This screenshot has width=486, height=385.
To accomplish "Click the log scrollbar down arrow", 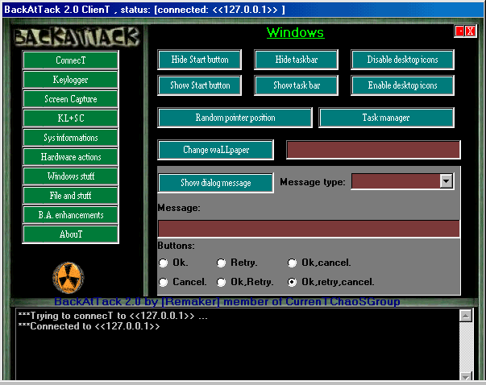I will tap(466, 375).
